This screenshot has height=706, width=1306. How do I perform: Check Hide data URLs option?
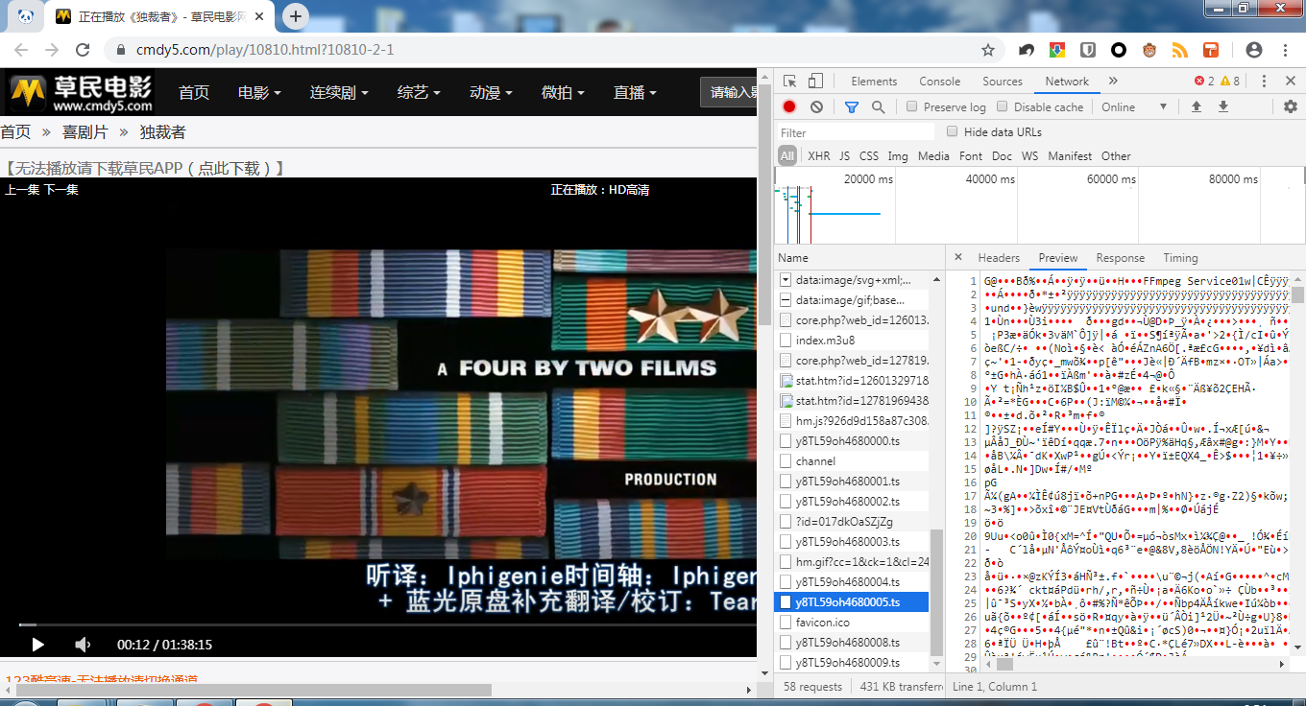click(x=952, y=131)
